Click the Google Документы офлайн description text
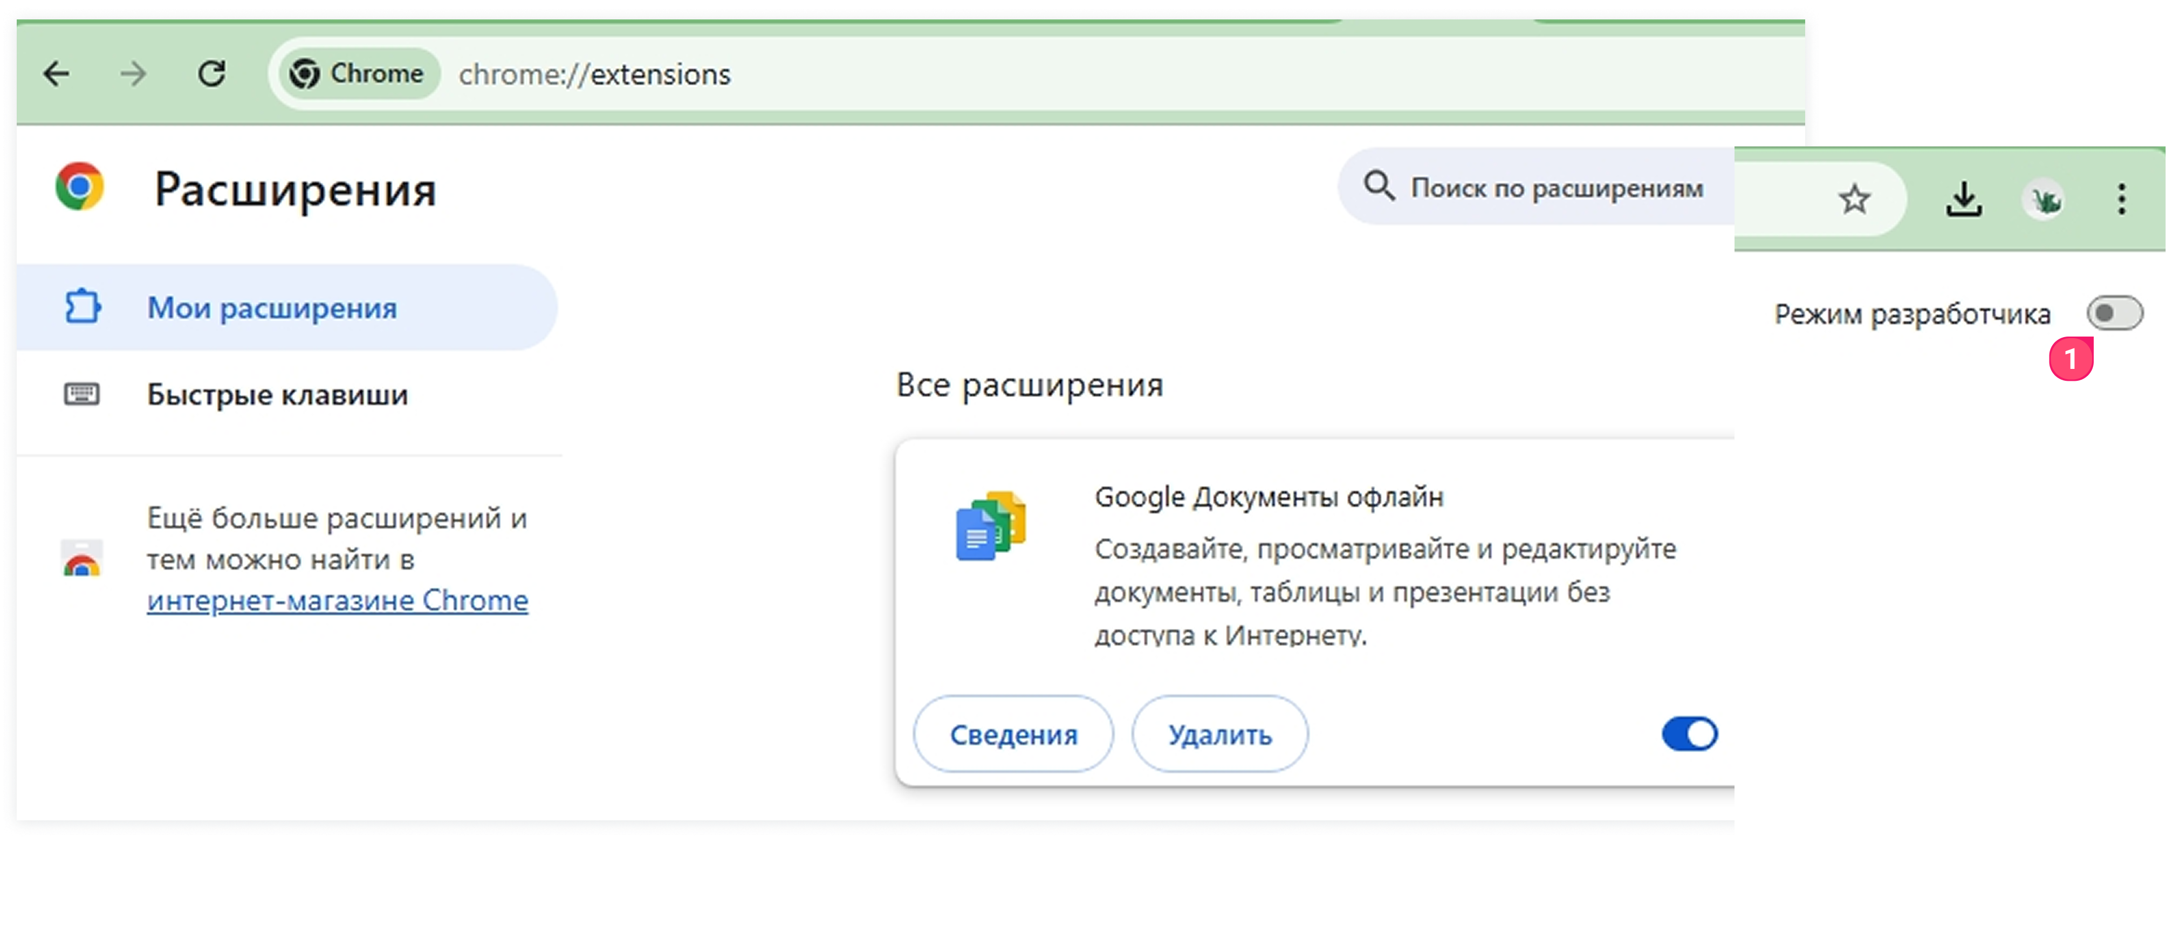The image size is (2173, 946). 1385,592
